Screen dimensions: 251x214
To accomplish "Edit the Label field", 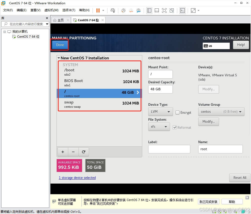I will 169,149.
